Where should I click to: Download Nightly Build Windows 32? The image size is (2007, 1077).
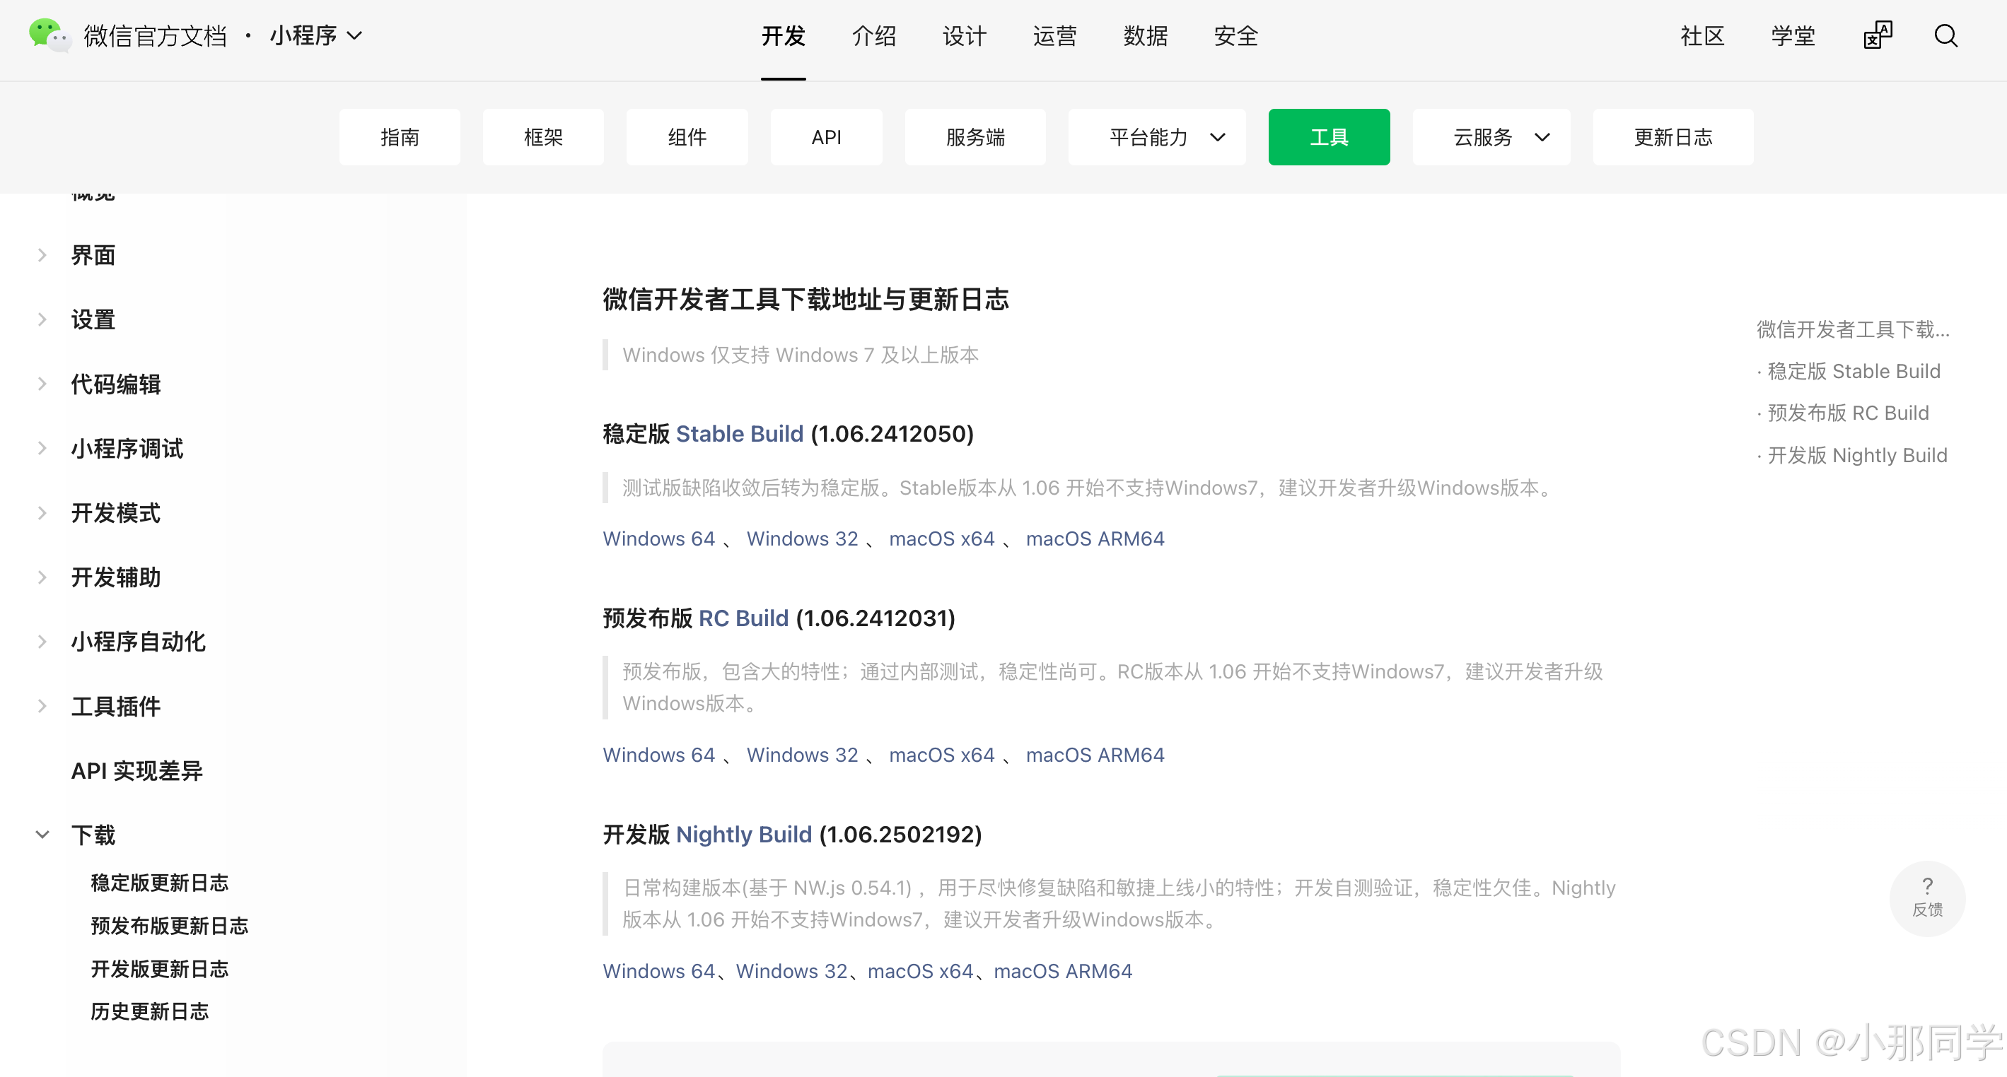tap(791, 971)
